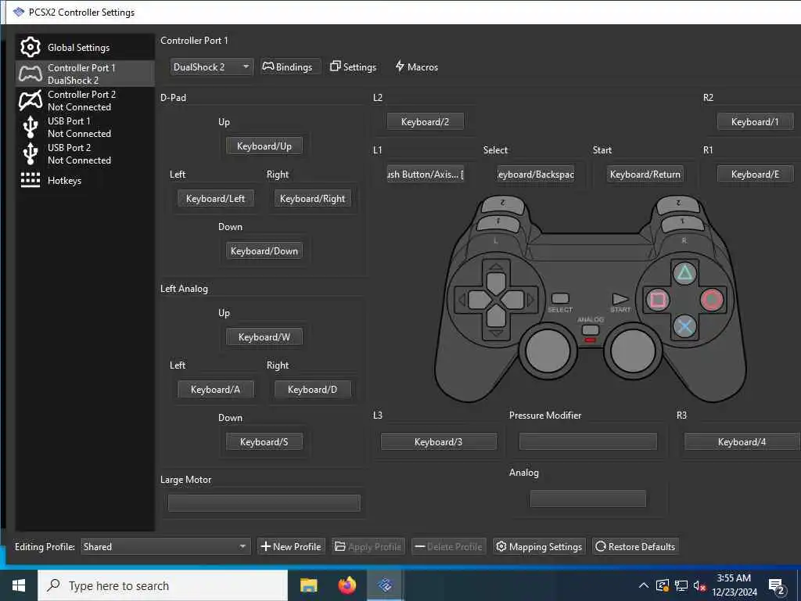
Task: Click the taskbar search box
Action: point(163,585)
